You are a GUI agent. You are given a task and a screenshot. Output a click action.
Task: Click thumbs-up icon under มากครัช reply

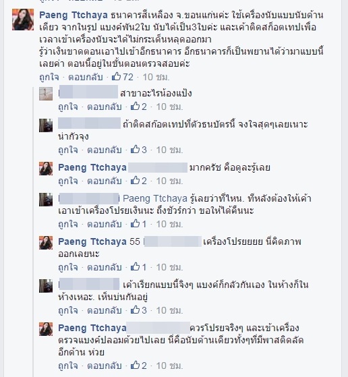135,180
